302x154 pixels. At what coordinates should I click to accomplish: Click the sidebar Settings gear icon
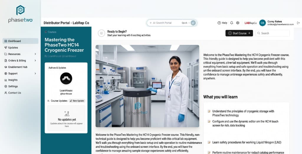(x=6, y=86)
